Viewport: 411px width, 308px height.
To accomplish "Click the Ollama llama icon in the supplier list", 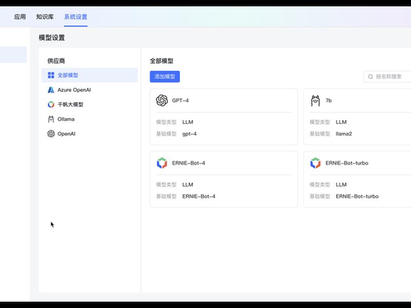I will 51,119.
